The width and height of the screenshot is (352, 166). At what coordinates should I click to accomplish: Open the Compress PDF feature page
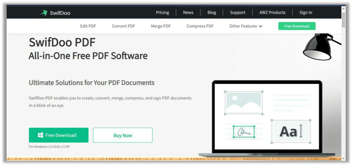point(200,26)
